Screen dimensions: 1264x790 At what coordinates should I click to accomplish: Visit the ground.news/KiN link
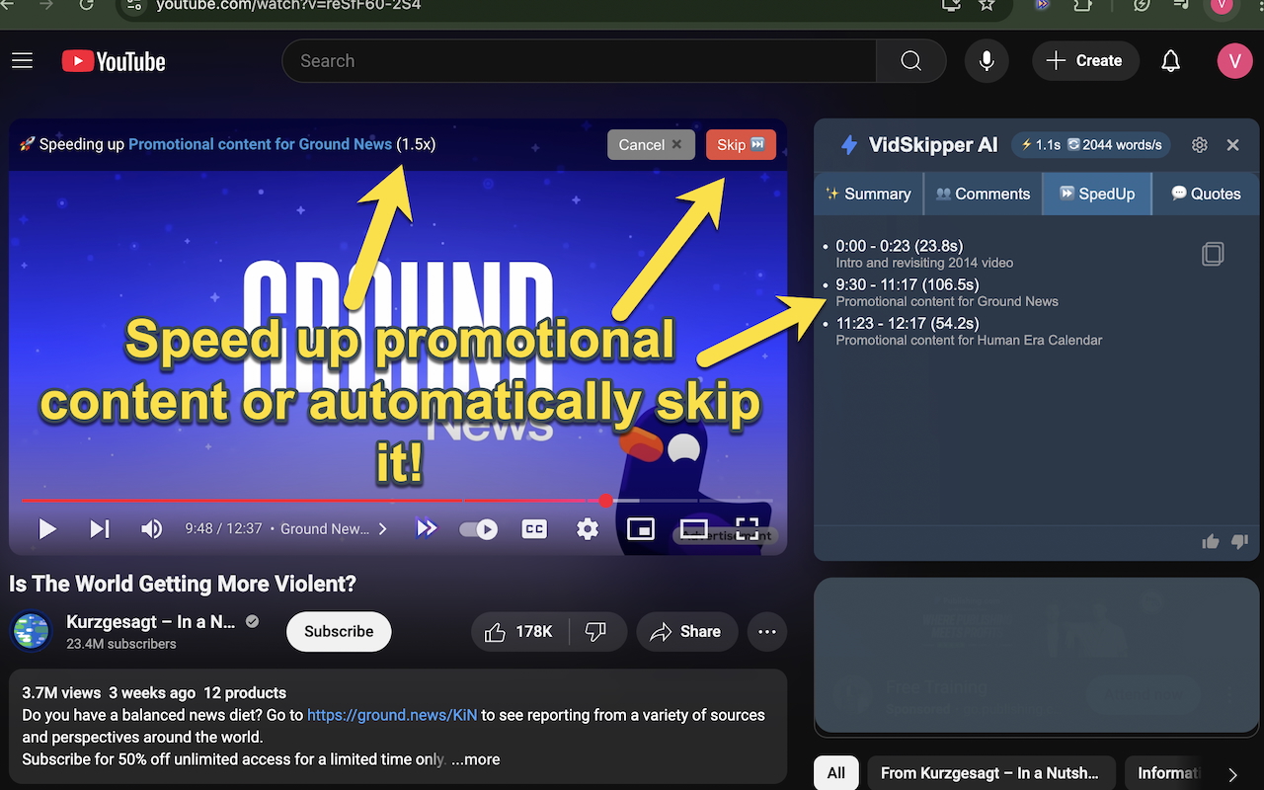point(392,715)
